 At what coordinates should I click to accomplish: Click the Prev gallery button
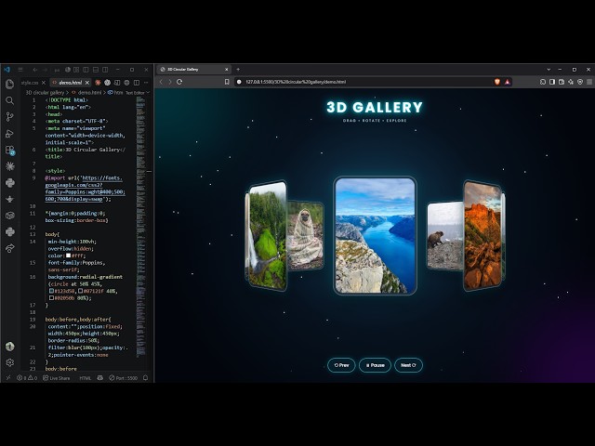(341, 365)
